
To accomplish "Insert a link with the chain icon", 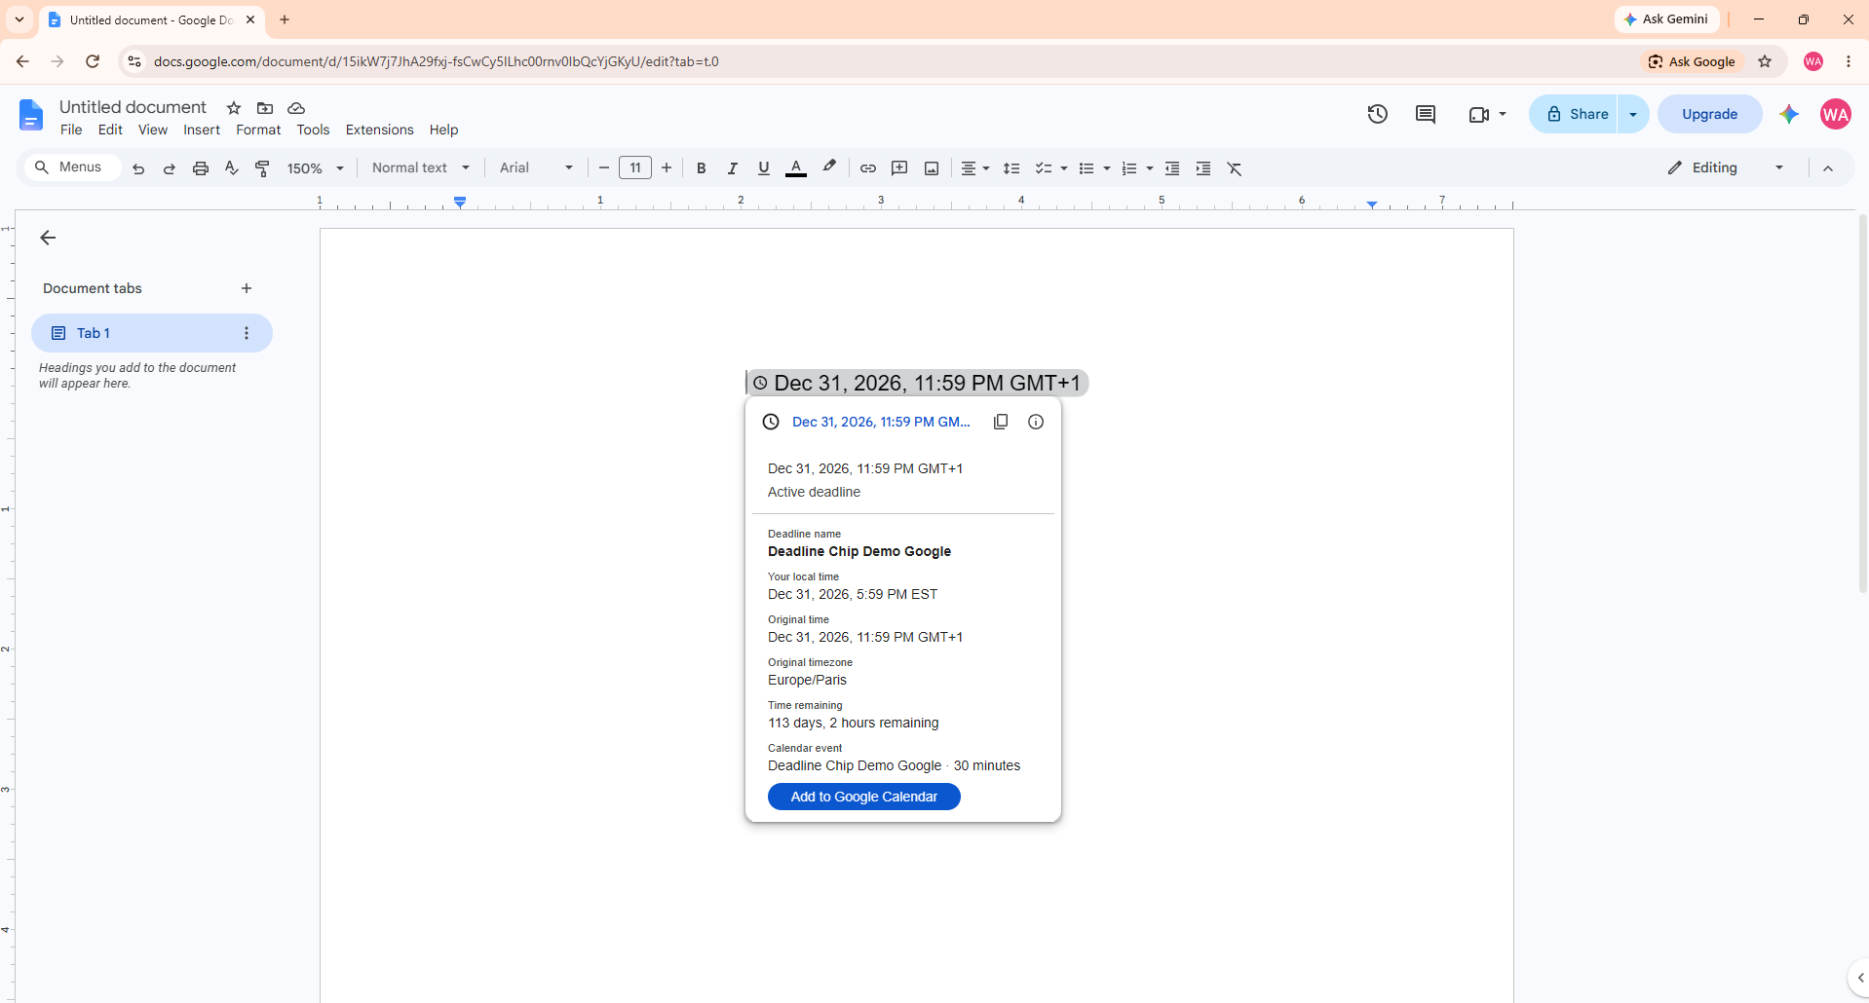I will [867, 168].
